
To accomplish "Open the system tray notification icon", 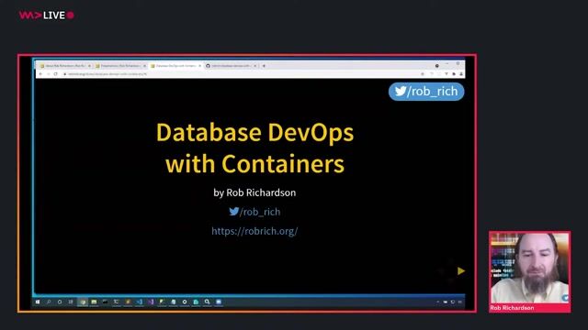I will 460,302.
